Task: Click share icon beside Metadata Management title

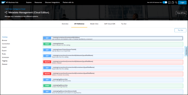Action: [x=6, y=12]
